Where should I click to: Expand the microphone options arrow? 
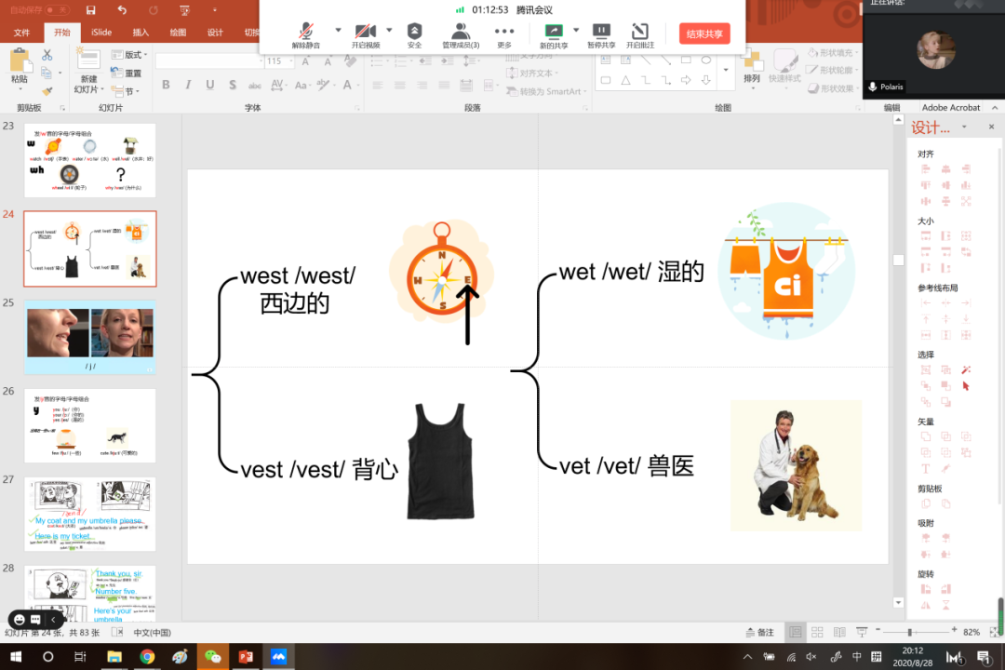click(x=338, y=29)
